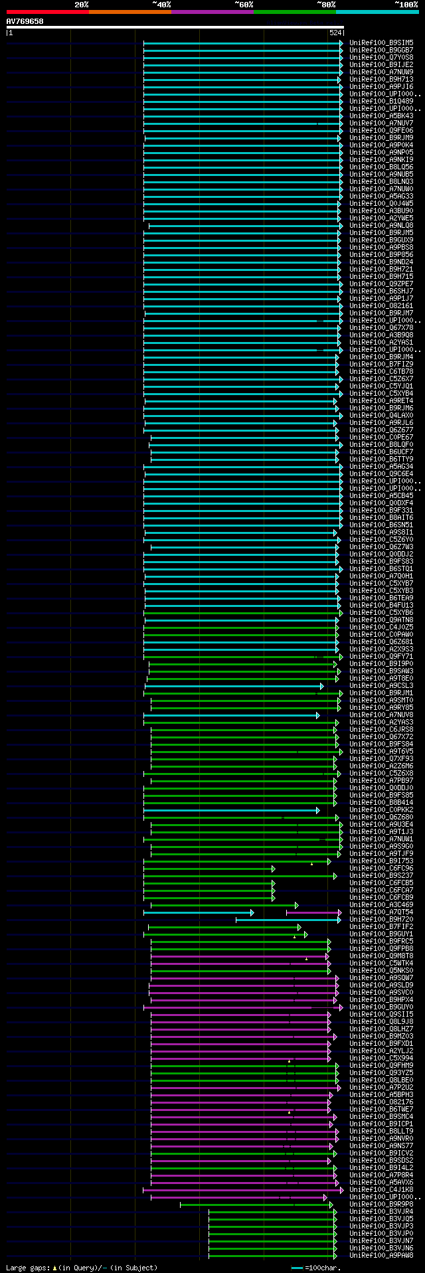Click the UniRef100_C5X994 label
This screenshot has width=425, height=1273.
381,1058
